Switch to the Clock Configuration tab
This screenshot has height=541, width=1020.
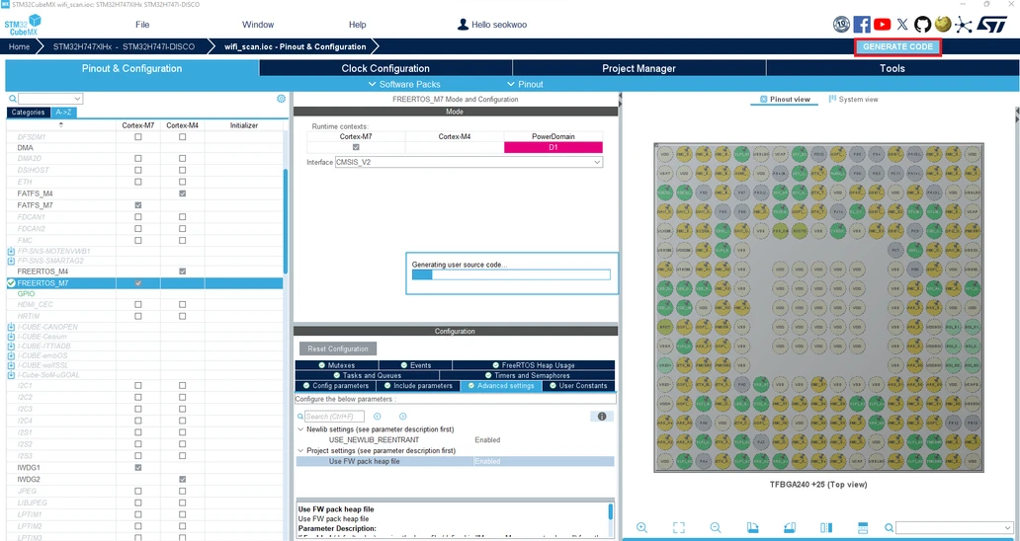click(385, 68)
